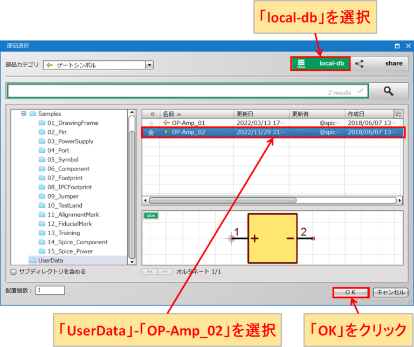Click the 配置個数 quantity input field

point(50,291)
